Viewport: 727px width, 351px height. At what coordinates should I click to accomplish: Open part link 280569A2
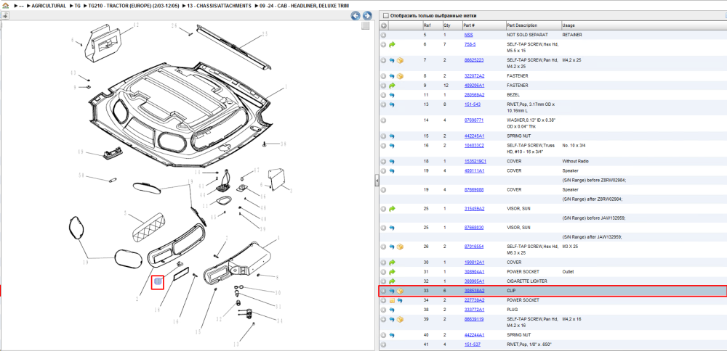point(474,95)
